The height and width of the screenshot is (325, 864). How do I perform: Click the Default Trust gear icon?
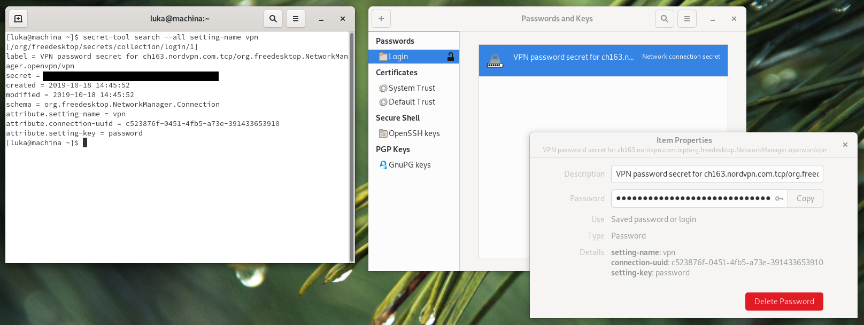(x=383, y=102)
